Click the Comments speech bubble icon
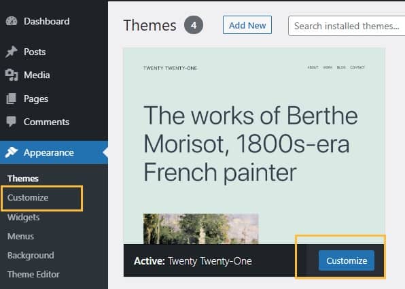Image resolution: width=405 pixels, height=289 pixels. pyautogui.click(x=11, y=122)
